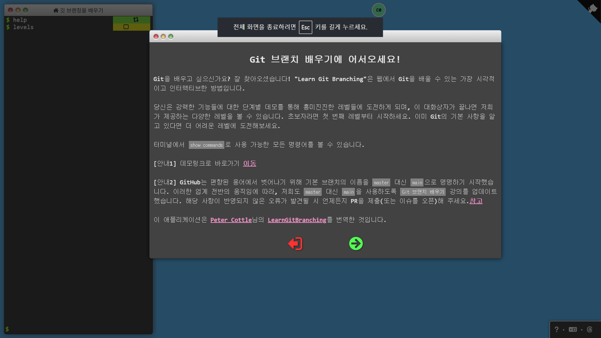The width and height of the screenshot is (601, 338).
Task: Click the question mark help icon
Action: [x=556, y=329]
